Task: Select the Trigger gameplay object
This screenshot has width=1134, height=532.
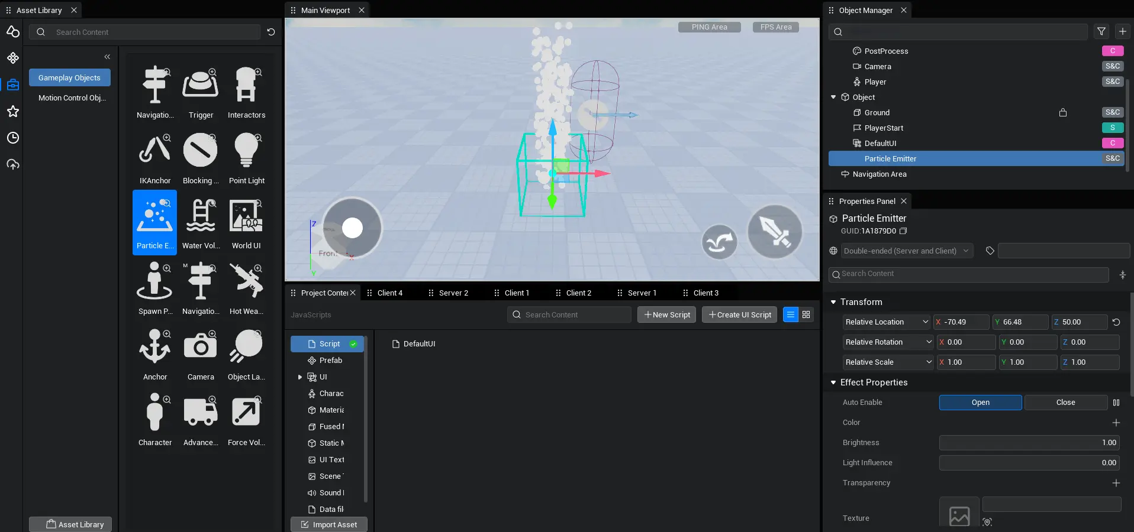Action: [x=201, y=92]
